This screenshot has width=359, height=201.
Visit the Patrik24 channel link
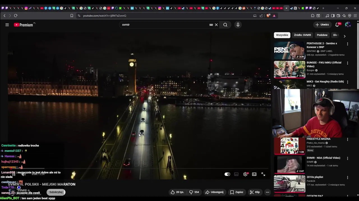tap(311, 181)
